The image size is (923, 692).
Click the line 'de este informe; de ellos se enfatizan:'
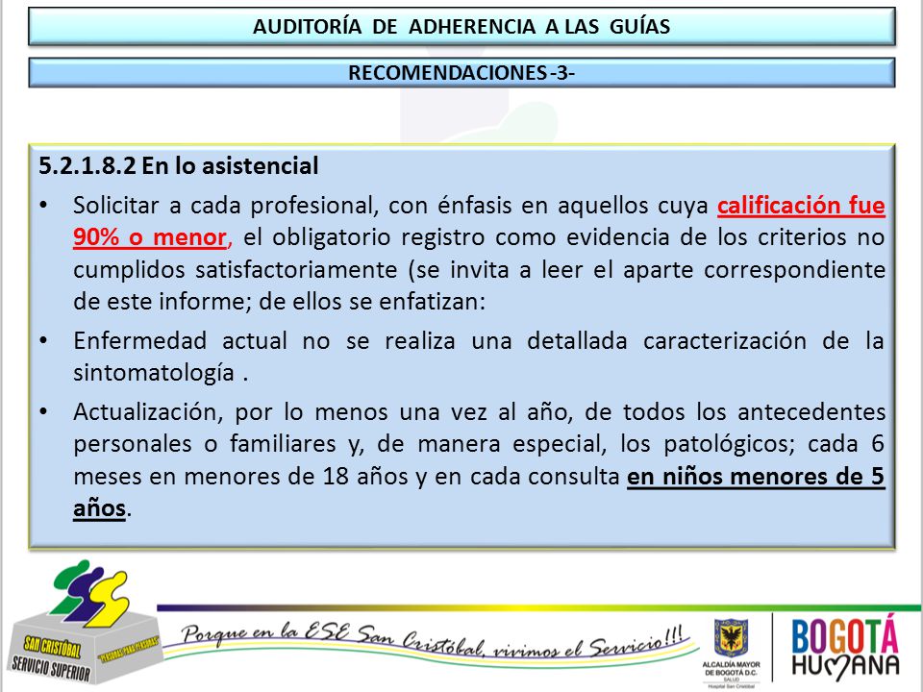pyautogui.click(x=279, y=302)
